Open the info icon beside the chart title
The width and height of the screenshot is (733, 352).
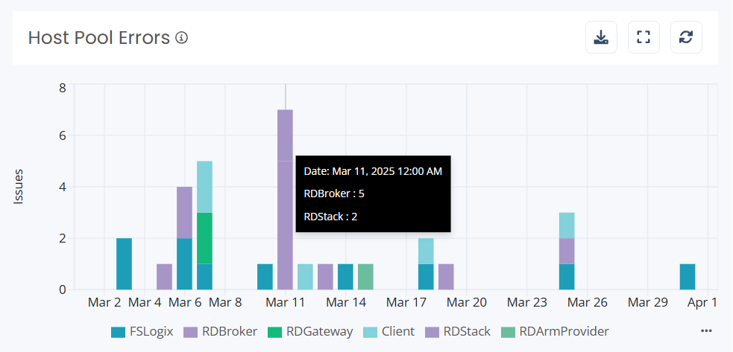coord(181,38)
